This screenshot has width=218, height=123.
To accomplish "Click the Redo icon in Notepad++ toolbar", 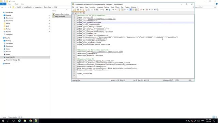I will click(103, 10).
